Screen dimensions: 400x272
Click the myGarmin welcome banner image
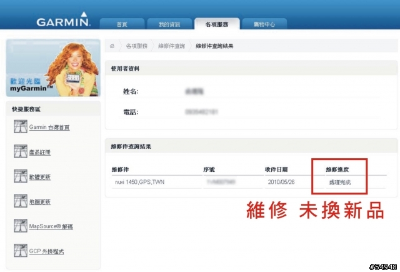53,68
